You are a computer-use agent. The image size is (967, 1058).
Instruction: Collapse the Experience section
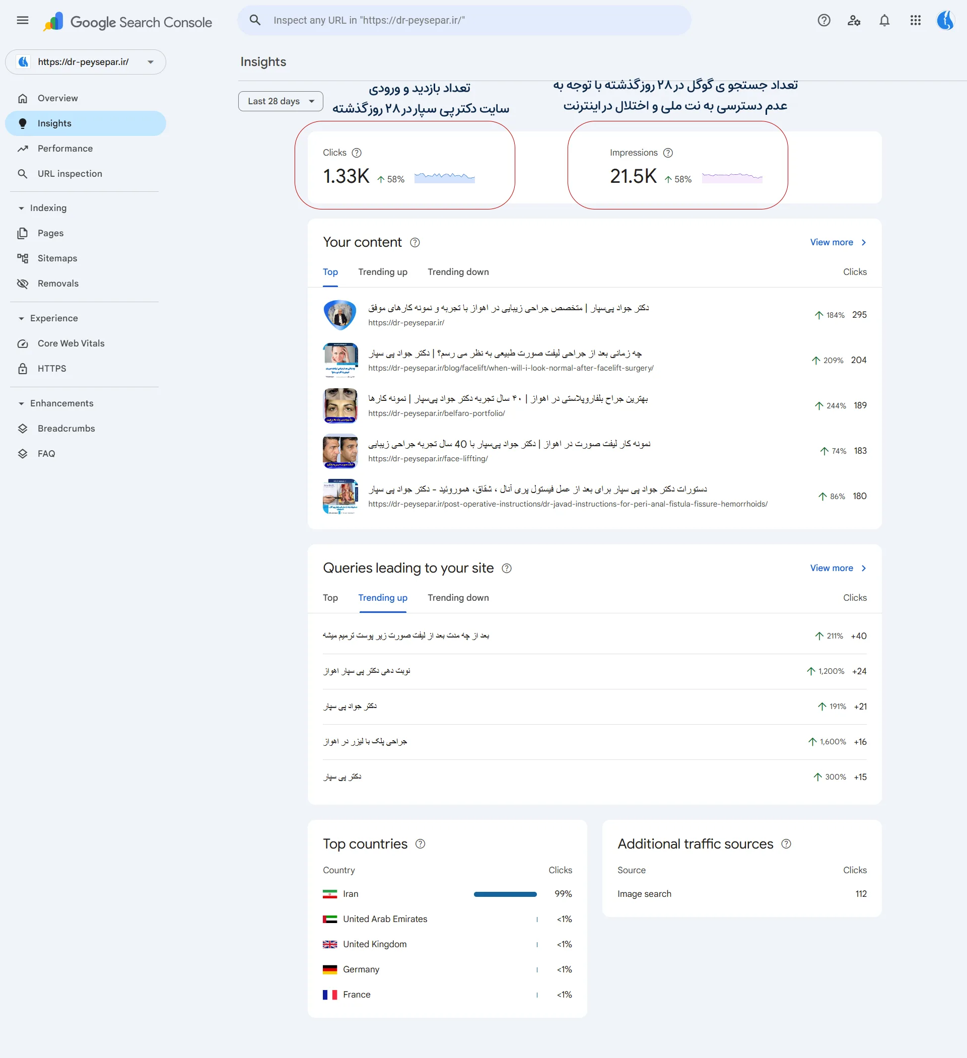point(21,319)
